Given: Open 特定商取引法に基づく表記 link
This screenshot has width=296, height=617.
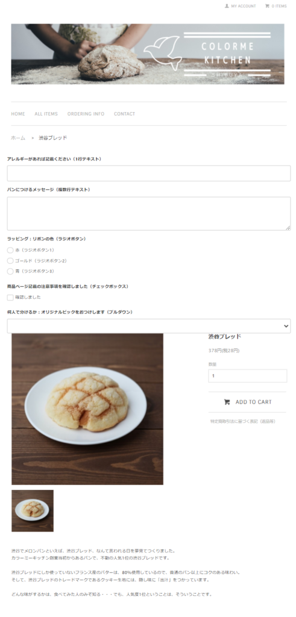Looking at the screenshot, I should [243, 421].
